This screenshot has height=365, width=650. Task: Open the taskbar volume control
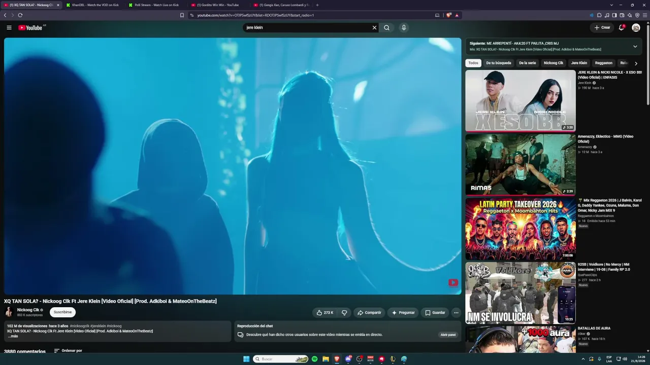[625, 359]
